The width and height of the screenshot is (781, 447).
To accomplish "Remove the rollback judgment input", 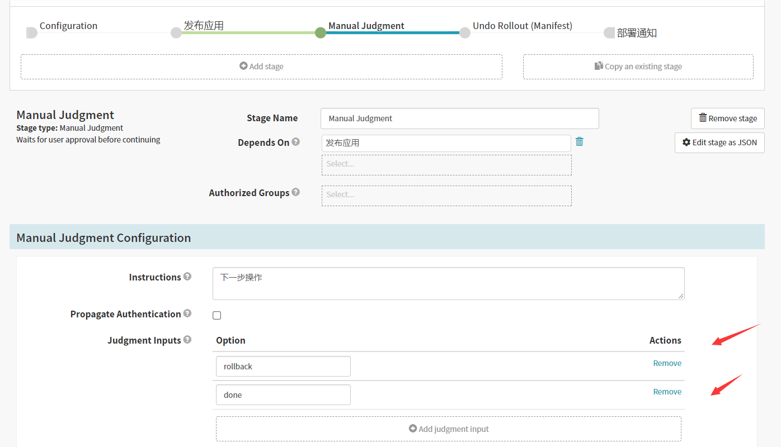I will [667, 363].
